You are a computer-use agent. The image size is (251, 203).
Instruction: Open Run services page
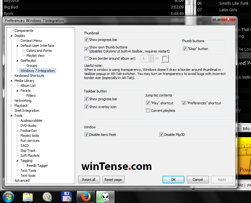click(x=30, y=141)
